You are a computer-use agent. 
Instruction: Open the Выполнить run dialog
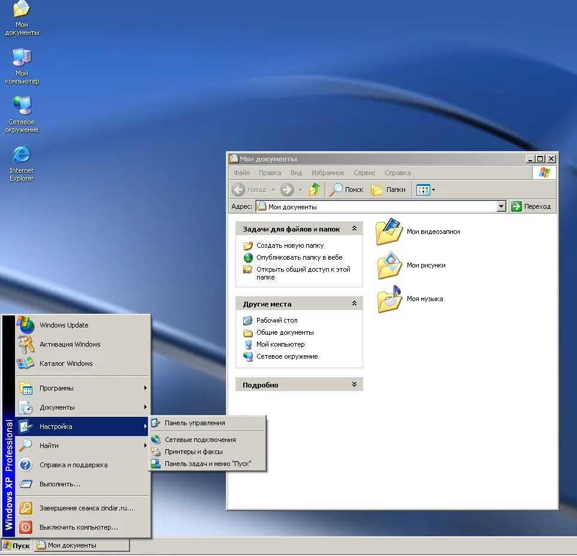pos(83,484)
